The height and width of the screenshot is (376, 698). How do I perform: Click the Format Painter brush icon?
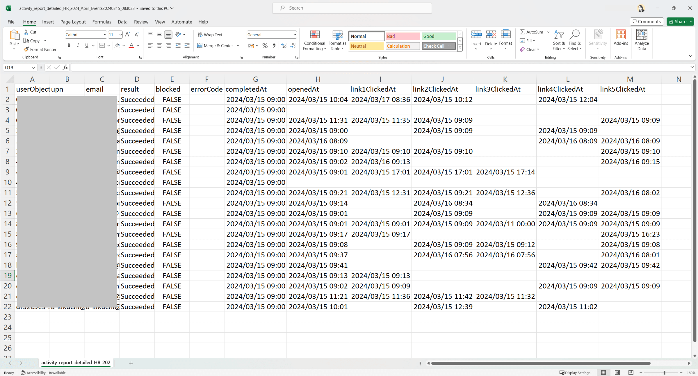26,49
